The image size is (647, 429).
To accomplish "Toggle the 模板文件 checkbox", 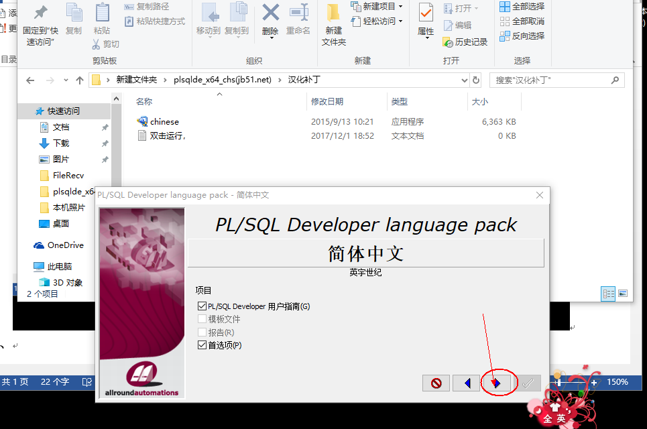I will [x=202, y=319].
